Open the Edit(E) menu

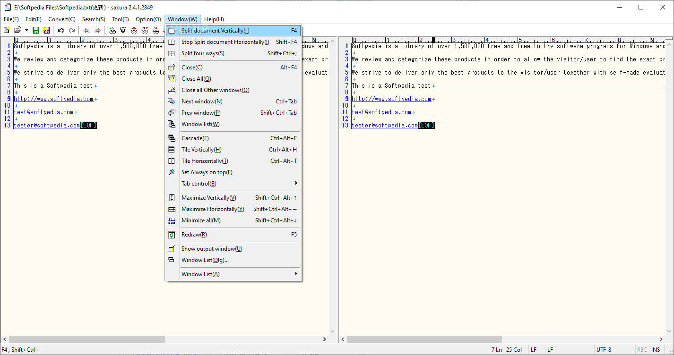[x=34, y=19]
